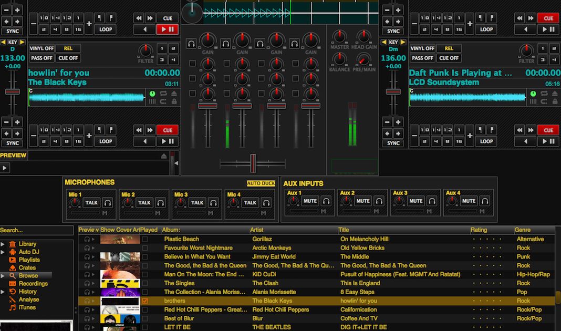Click the Crates icon in sidebar
Viewport: 561px width, 331px height.
pos(13,268)
